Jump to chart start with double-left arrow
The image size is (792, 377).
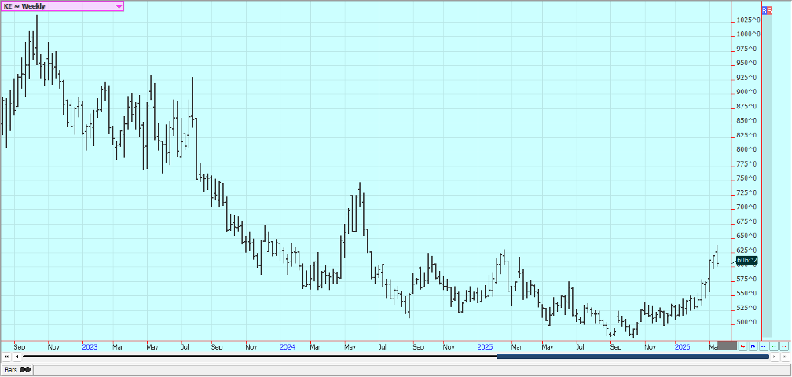click(7, 357)
